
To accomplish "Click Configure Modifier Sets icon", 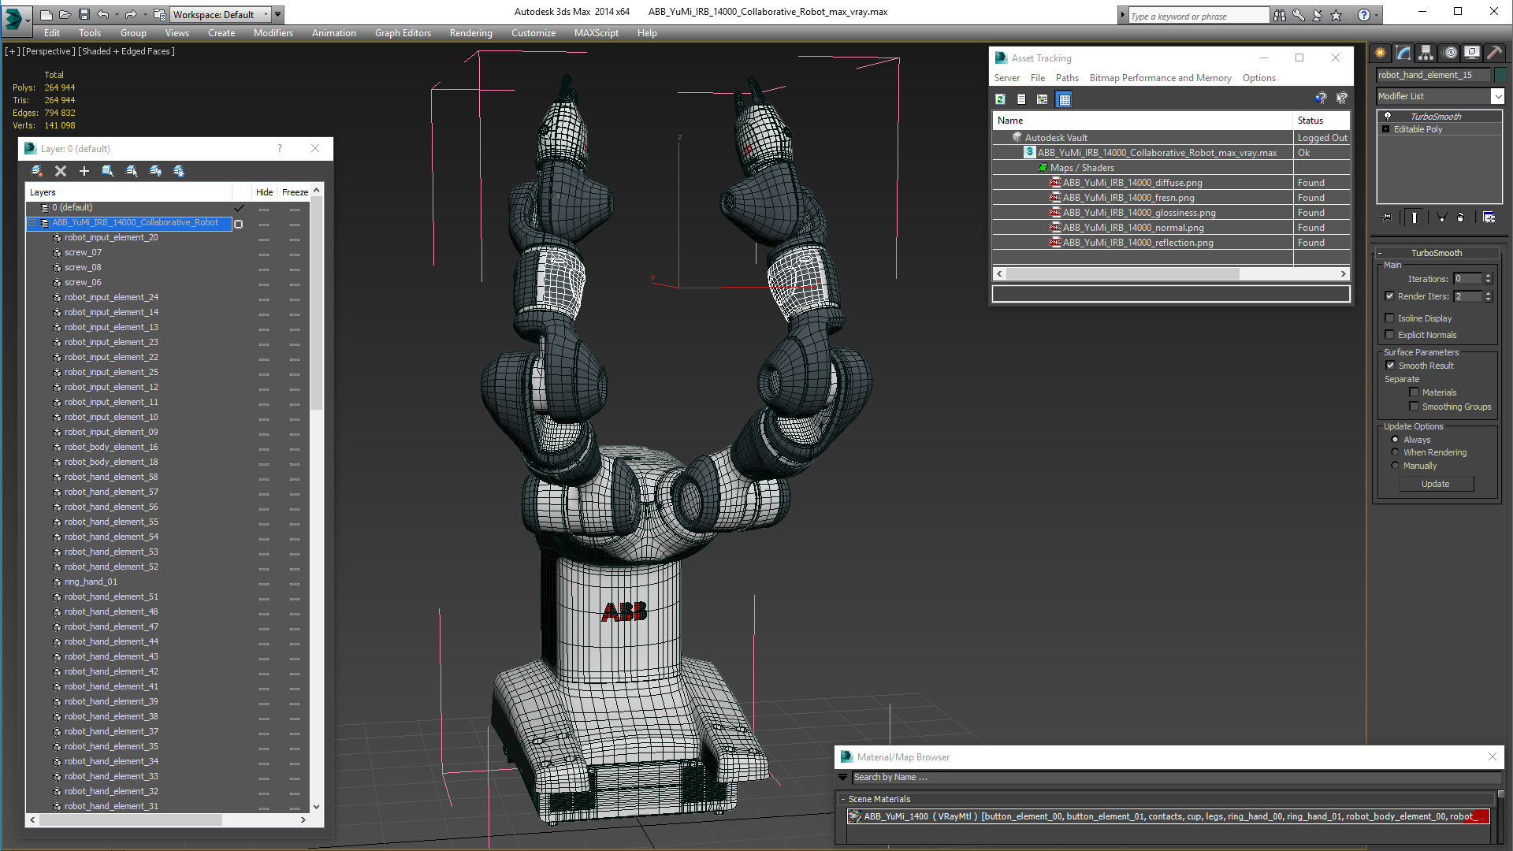I will tap(1489, 217).
